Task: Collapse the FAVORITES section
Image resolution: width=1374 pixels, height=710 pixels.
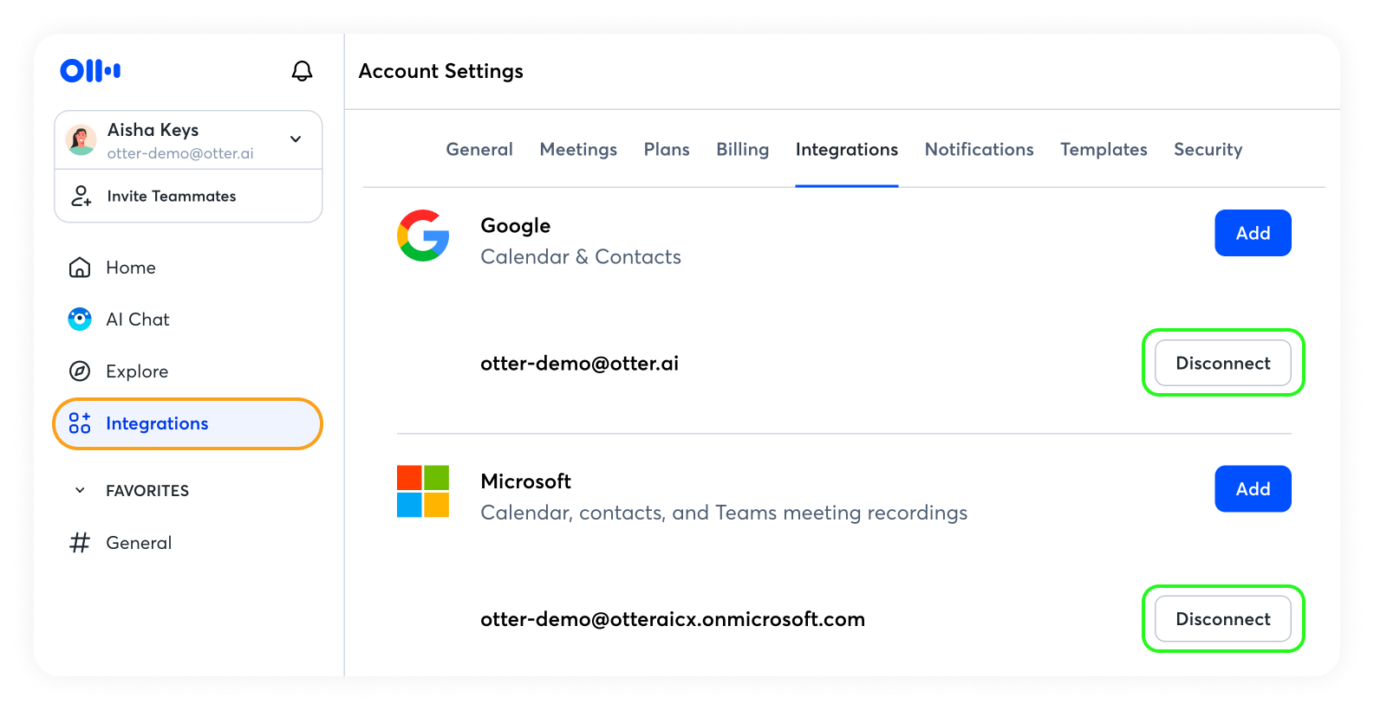Action: tap(80, 491)
